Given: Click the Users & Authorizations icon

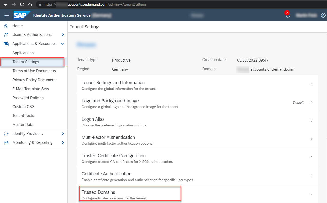Looking at the screenshot, I should (6, 35).
